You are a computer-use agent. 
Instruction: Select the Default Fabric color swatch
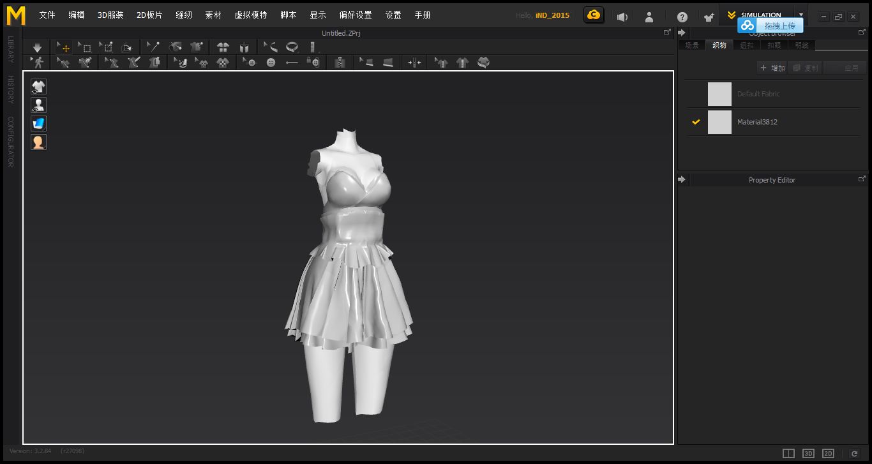pos(719,94)
